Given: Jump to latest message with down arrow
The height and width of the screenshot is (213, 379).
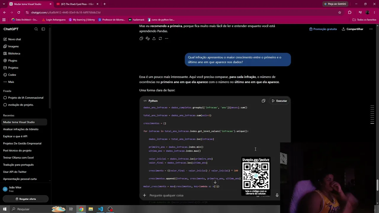Looking at the screenshot, I should (215, 182).
